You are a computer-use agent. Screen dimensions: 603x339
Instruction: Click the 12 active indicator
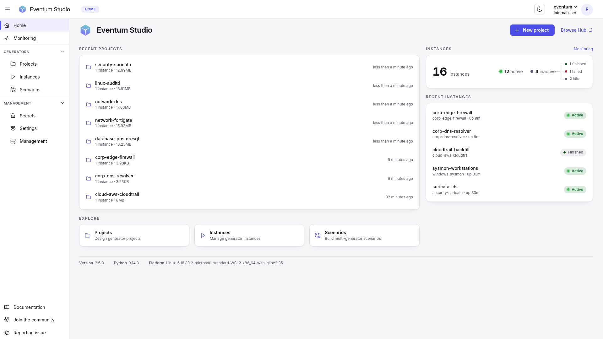(511, 72)
